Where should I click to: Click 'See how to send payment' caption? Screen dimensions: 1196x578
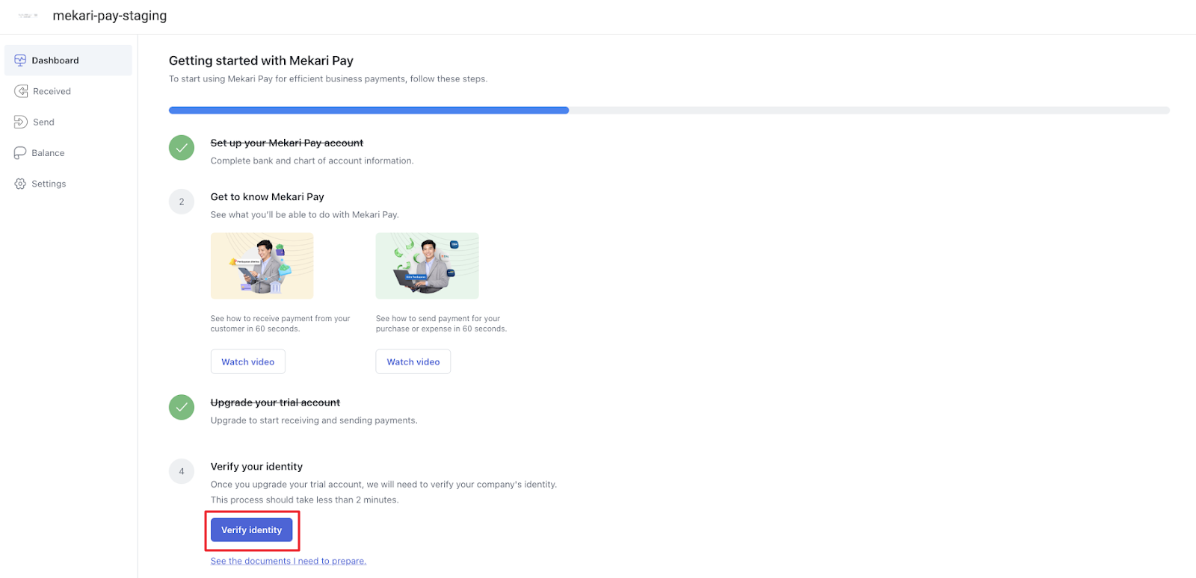[x=441, y=323]
